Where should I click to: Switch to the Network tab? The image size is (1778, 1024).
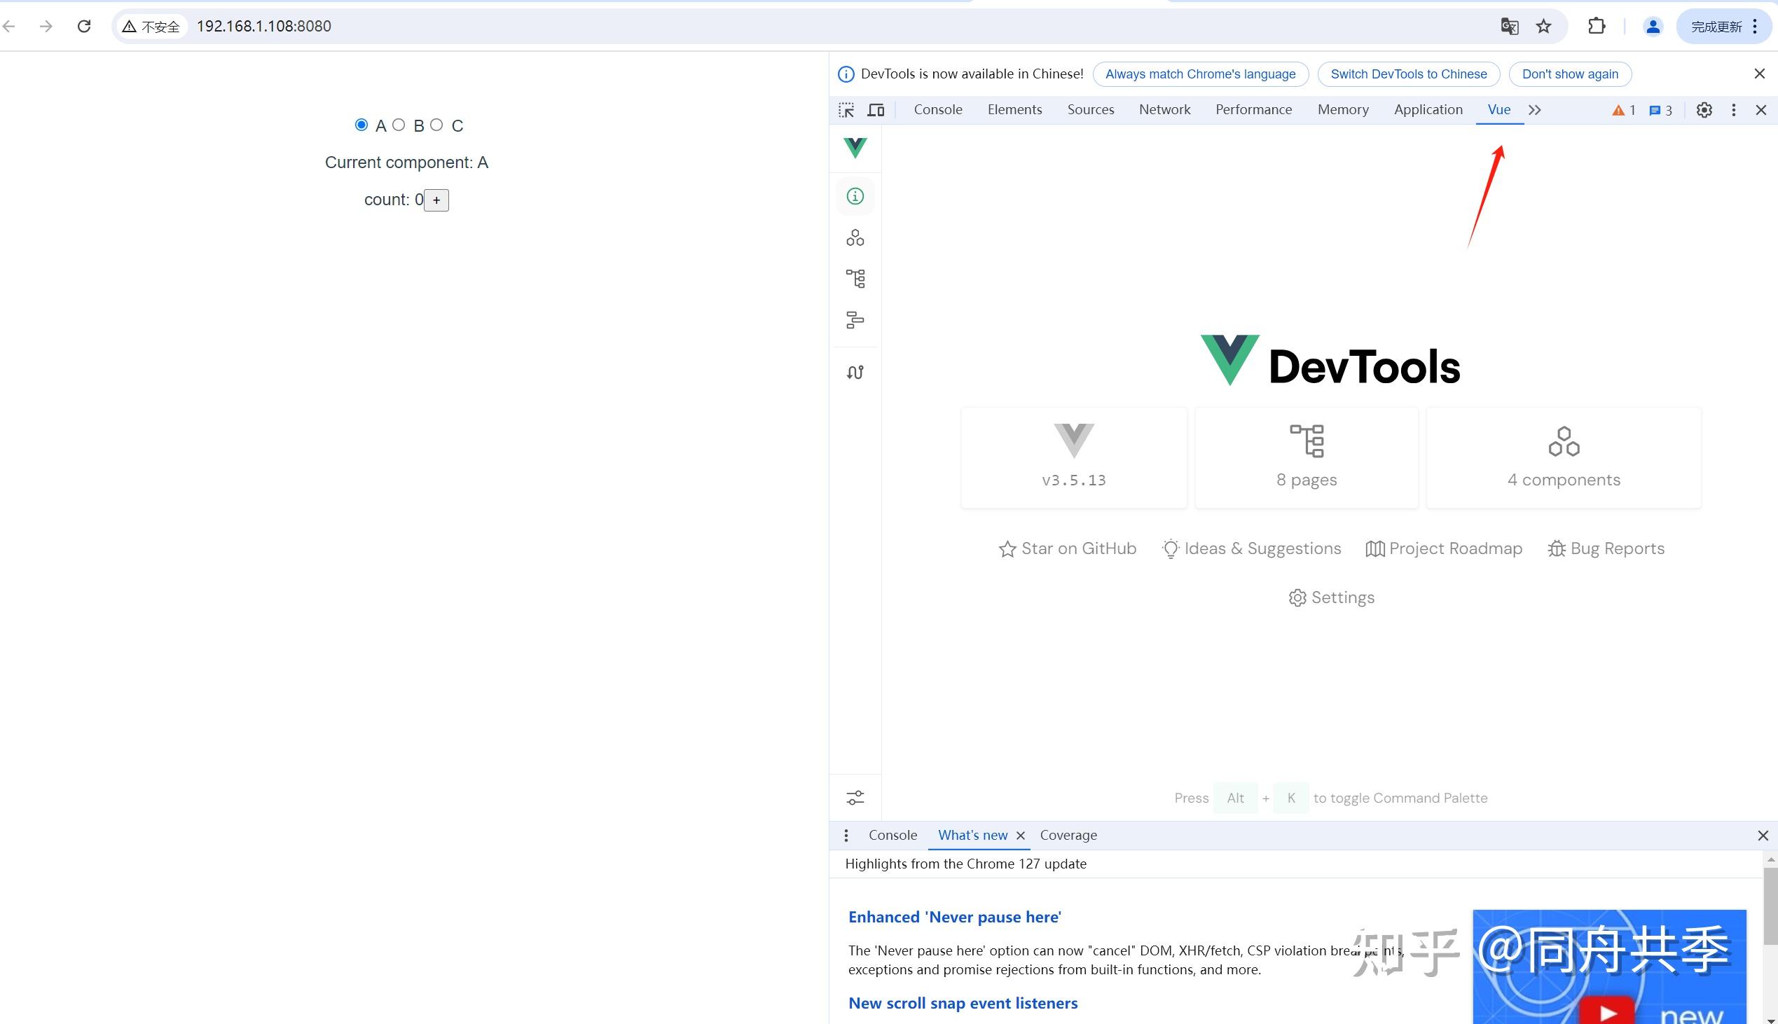tap(1164, 110)
